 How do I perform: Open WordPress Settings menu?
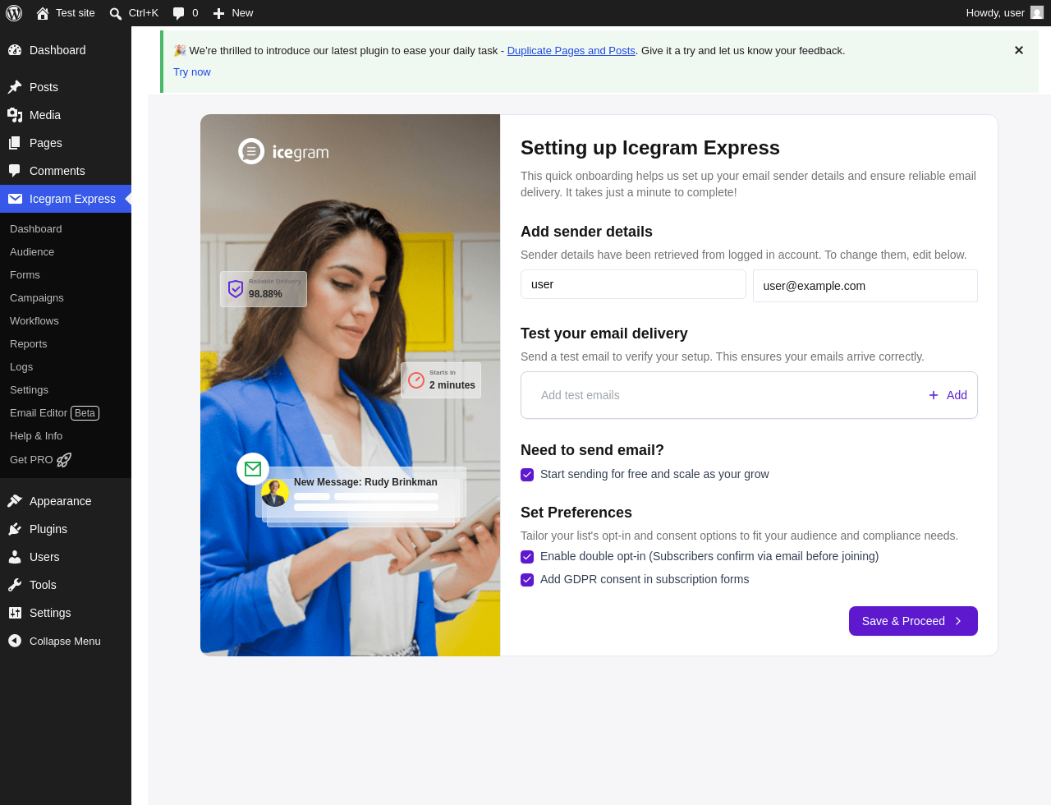point(66,613)
